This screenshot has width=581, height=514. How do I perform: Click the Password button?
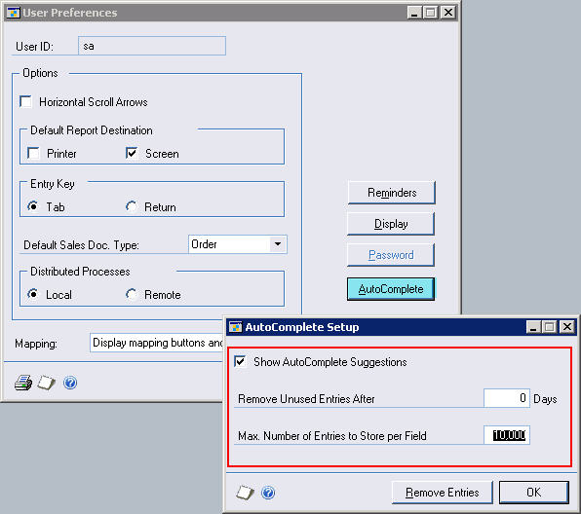[x=391, y=255]
